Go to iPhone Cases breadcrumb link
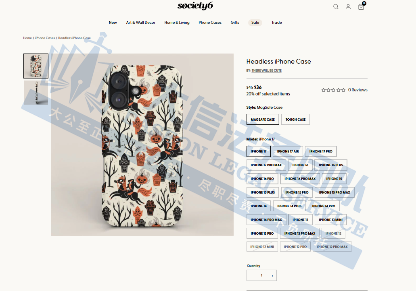The image size is (416, 291). [x=45, y=38]
